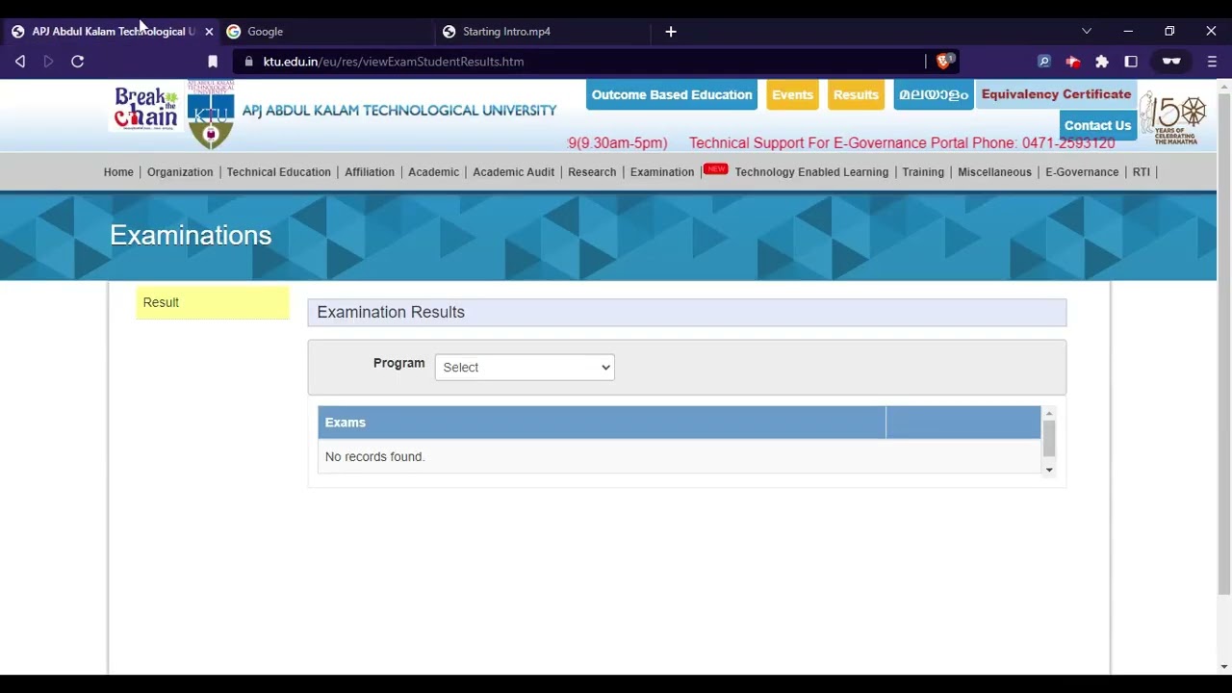
Task: Open Equivalency Certificate link
Action: [1056, 94]
